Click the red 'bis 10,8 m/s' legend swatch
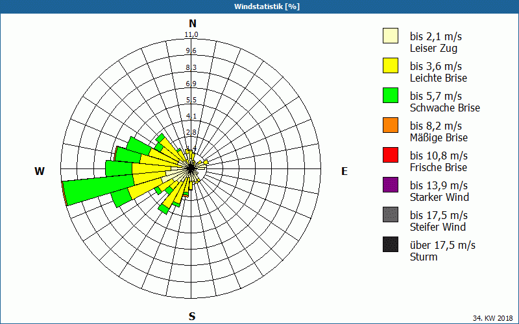This screenshot has height=324, width=519. pos(391,155)
